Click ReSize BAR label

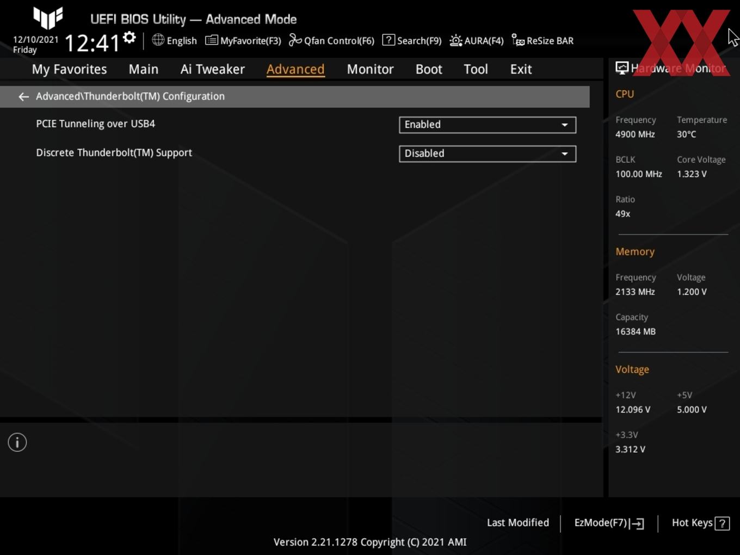[550, 41]
